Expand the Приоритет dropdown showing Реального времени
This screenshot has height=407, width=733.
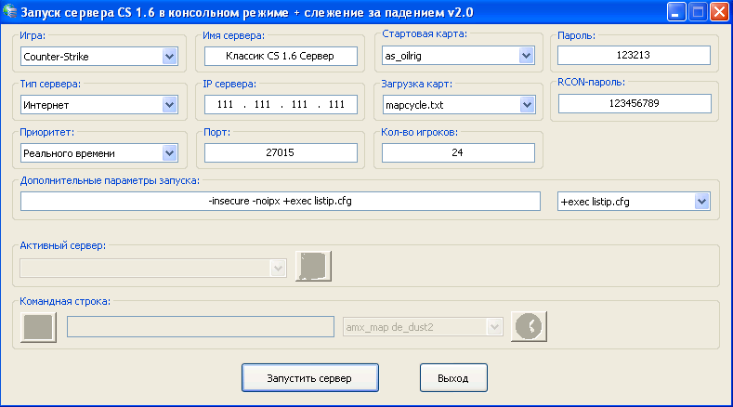[x=169, y=152]
